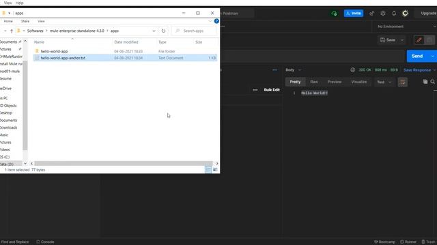
Task: Click Bulk Edit link
Action: (x=272, y=90)
